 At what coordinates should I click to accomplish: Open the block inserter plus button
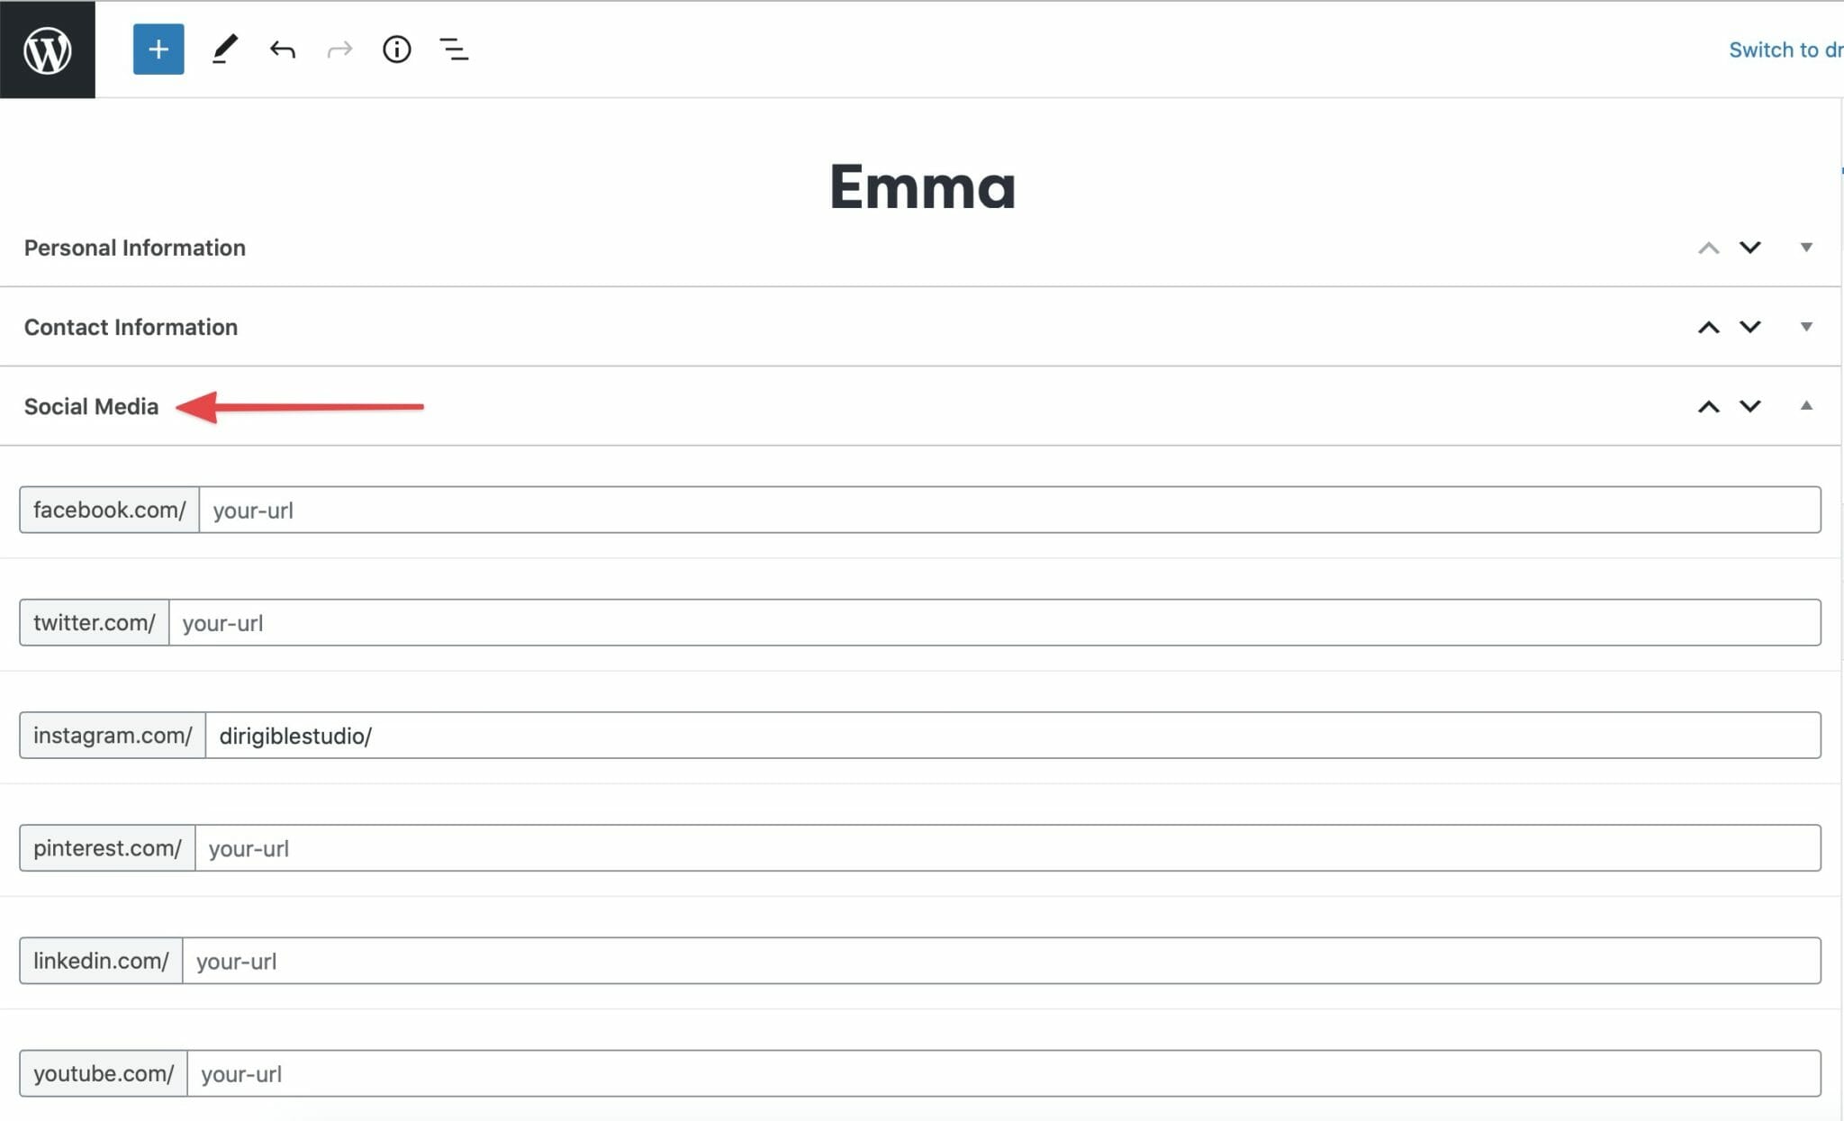click(x=158, y=50)
